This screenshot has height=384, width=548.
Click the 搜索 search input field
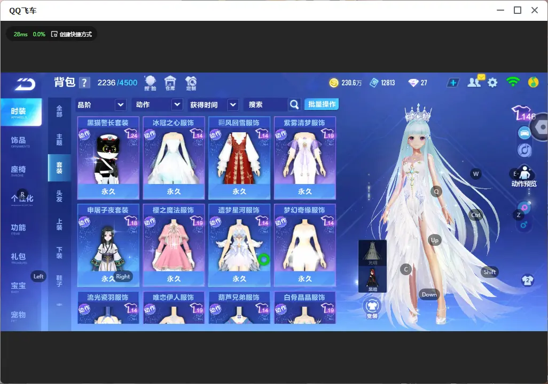[267, 105]
